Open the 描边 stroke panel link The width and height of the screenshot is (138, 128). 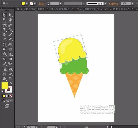[x=42, y=4]
